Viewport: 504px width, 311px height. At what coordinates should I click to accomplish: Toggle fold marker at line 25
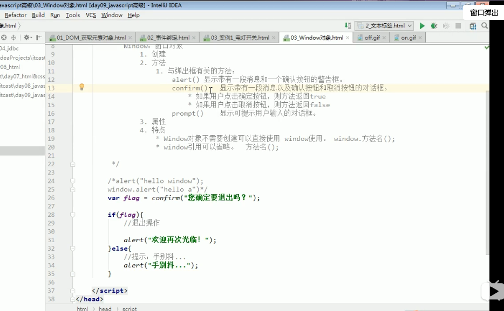coord(73,189)
